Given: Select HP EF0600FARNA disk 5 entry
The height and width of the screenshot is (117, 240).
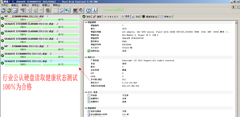Looking at the screenshot, I should [40, 48].
